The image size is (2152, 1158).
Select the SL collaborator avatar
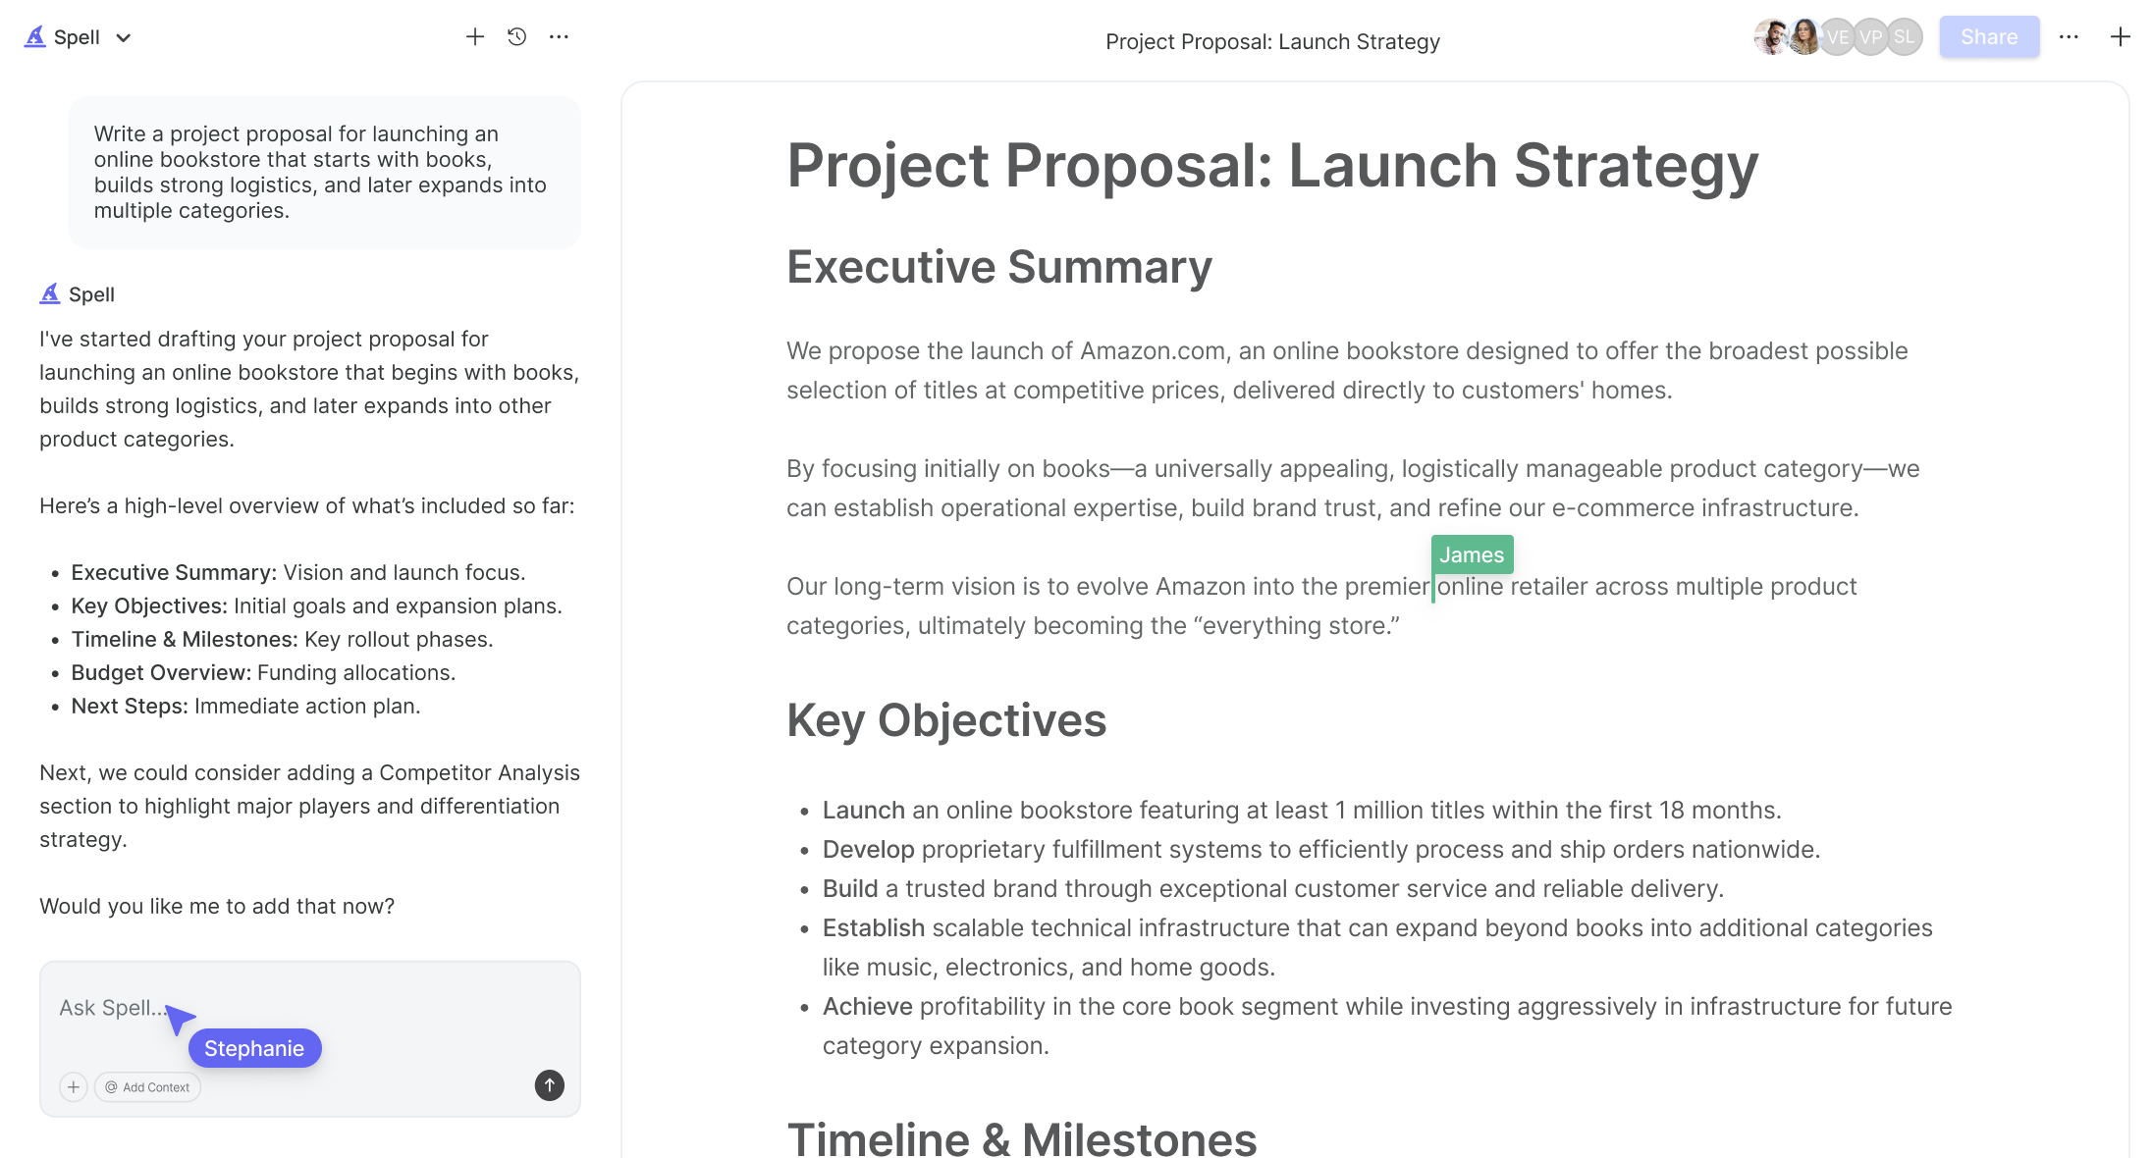click(x=1905, y=37)
